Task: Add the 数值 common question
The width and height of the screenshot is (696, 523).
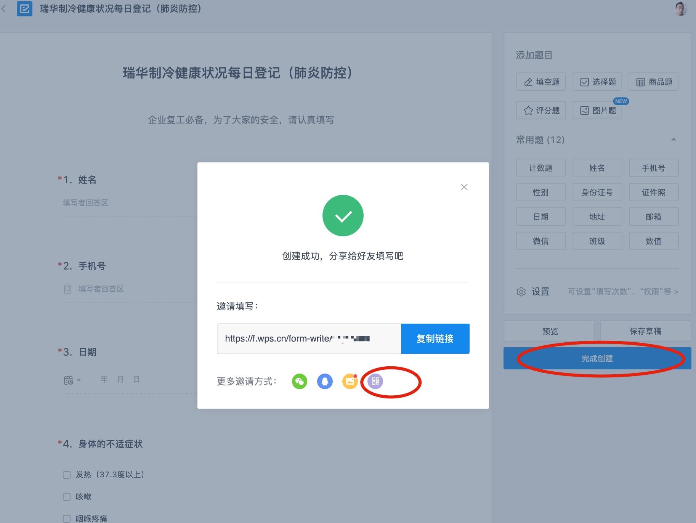Action: click(654, 241)
